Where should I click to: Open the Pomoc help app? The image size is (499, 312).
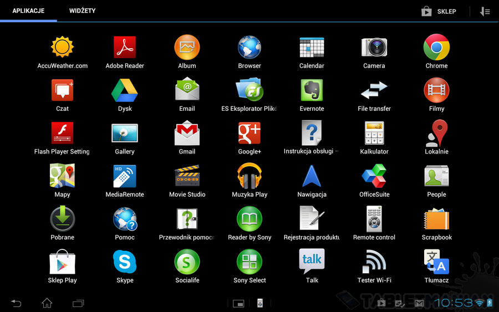(x=125, y=219)
